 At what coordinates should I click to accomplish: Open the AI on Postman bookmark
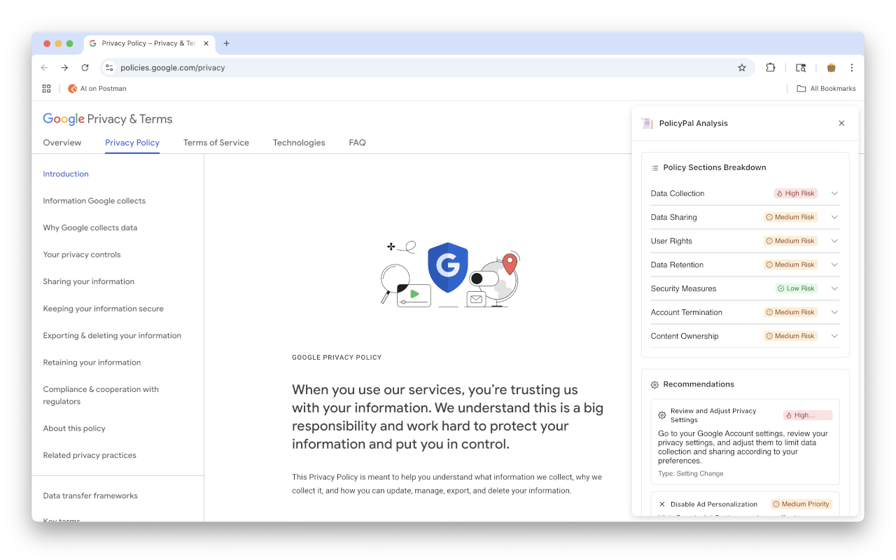point(97,89)
